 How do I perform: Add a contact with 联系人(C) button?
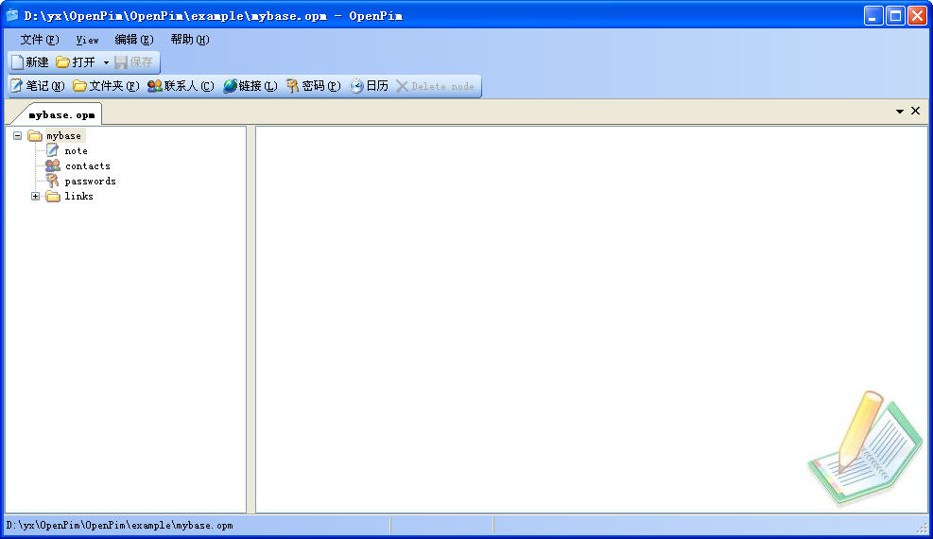point(181,86)
